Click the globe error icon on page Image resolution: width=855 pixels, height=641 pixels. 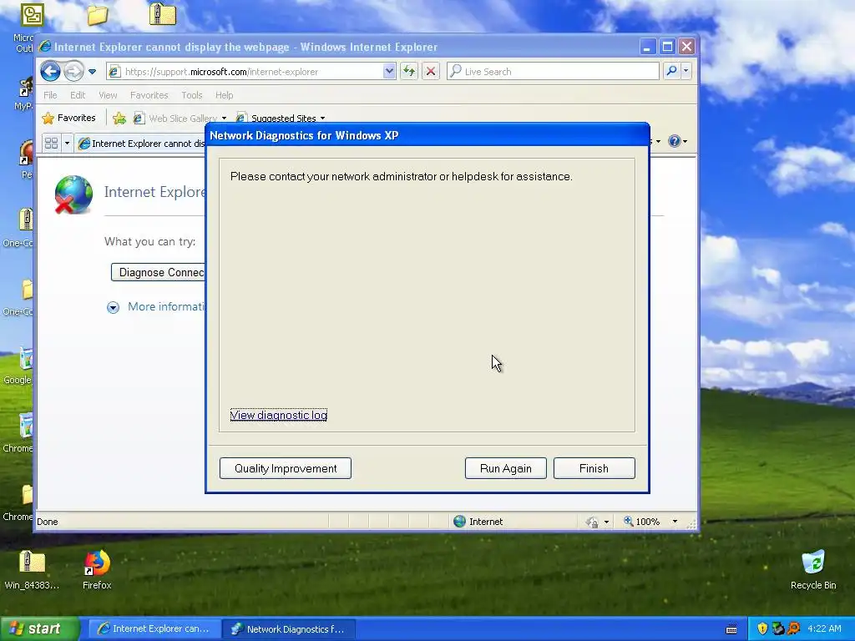coord(73,194)
